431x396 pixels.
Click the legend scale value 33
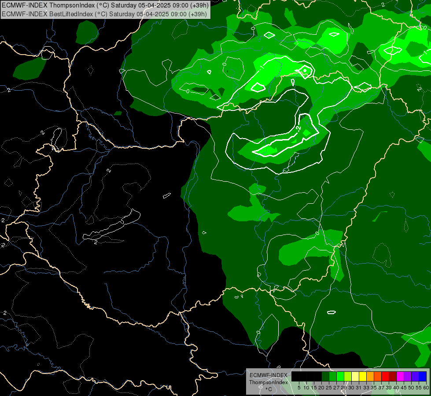tap(366, 388)
